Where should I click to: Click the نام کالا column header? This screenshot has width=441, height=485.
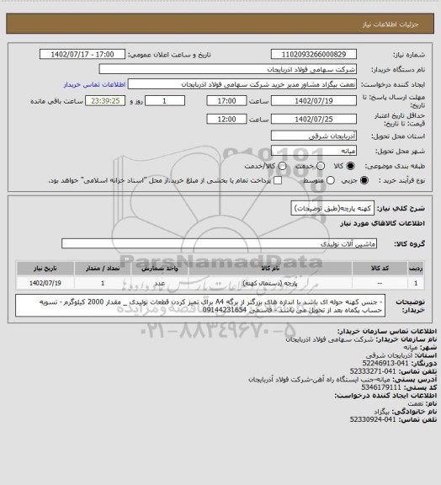(270, 268)
